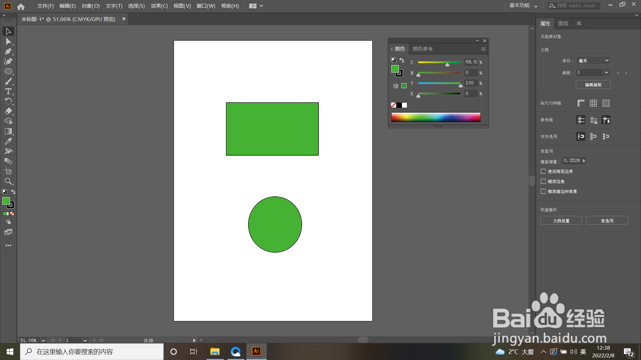Select the Gradient tool

8,131
